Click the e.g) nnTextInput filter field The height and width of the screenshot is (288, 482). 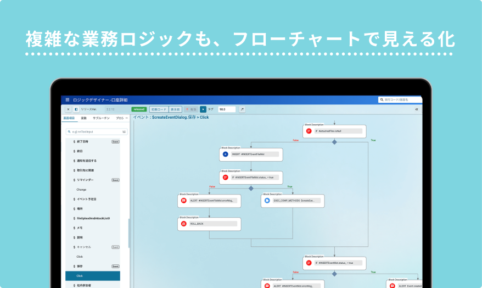[x=97, y=132]
